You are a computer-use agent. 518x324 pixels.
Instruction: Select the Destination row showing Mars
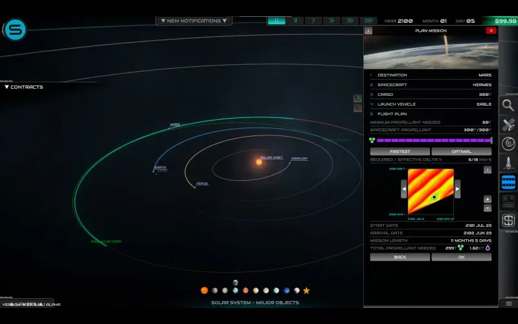tap(431, 75)
